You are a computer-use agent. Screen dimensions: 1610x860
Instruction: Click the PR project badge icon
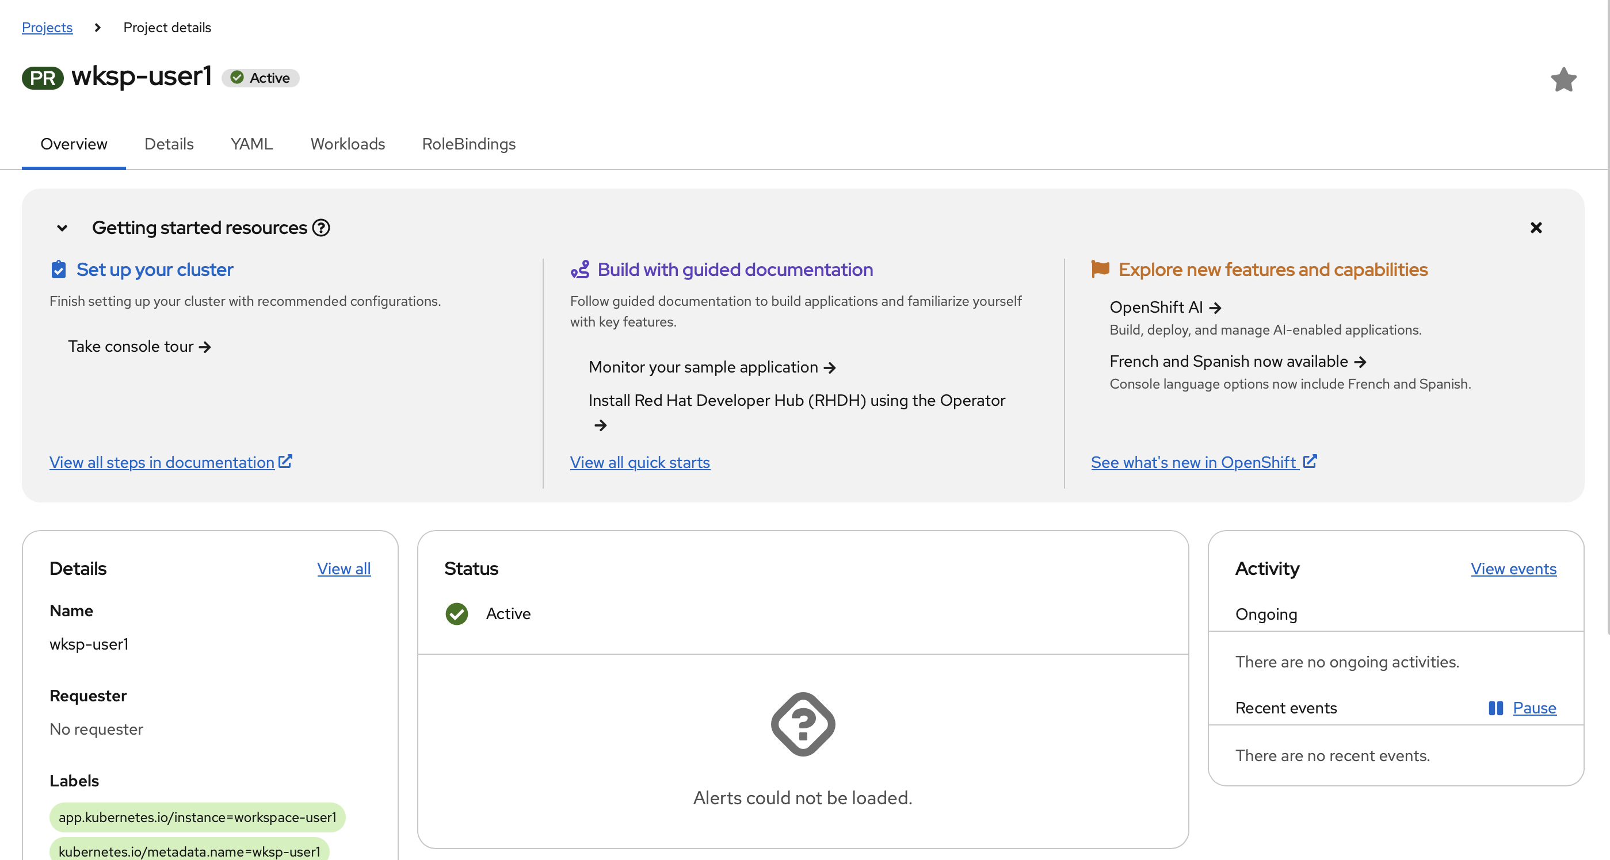point(43,78)
